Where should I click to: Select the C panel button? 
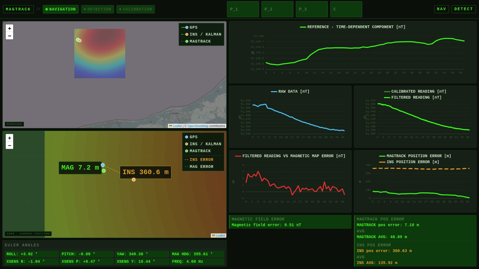coord(346,9)
